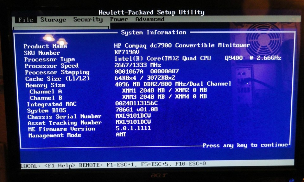Screen dimensions: 304x182
Task: Open the Storage menu
Action: [x=53, y=20]
